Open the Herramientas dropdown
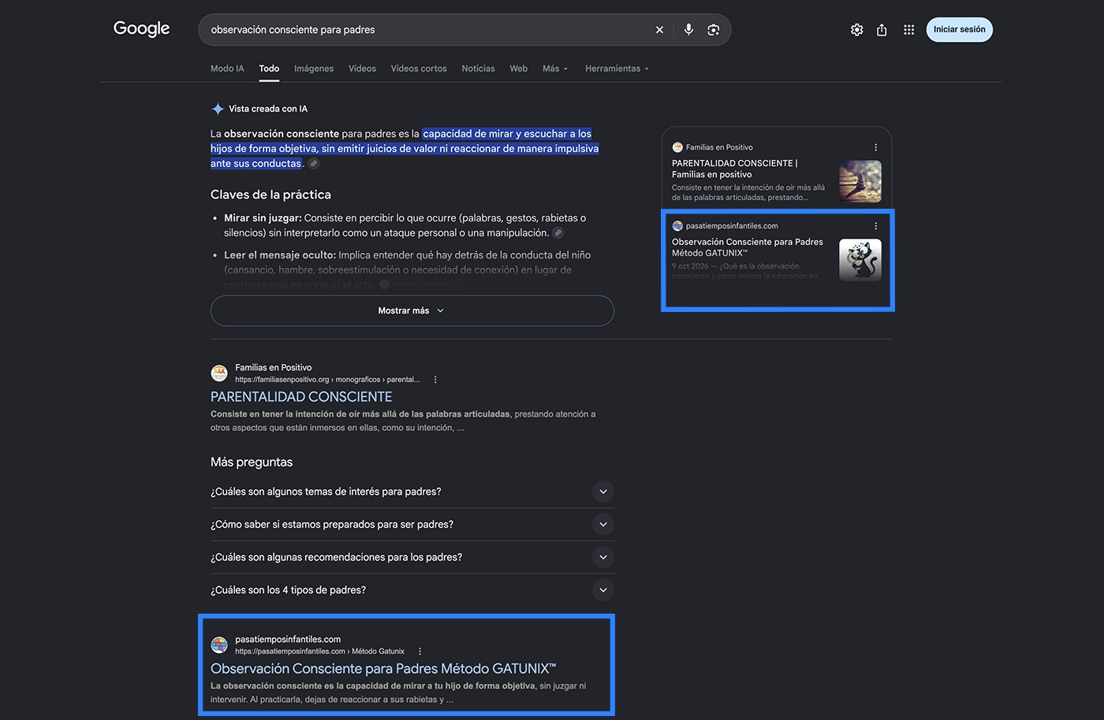Screen dimensions: 1104x720 point(617,69)
